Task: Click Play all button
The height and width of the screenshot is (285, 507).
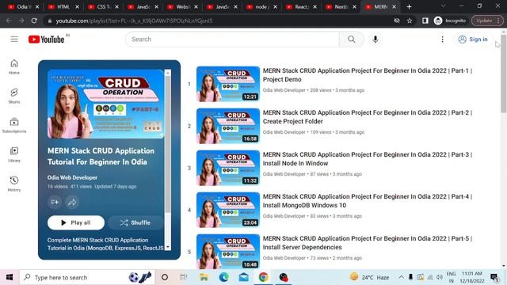Action: 76,222
